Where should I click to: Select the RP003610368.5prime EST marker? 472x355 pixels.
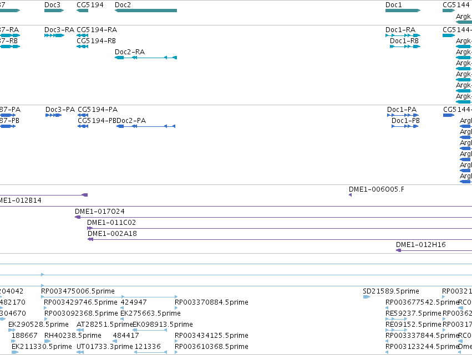coord(176,352)
